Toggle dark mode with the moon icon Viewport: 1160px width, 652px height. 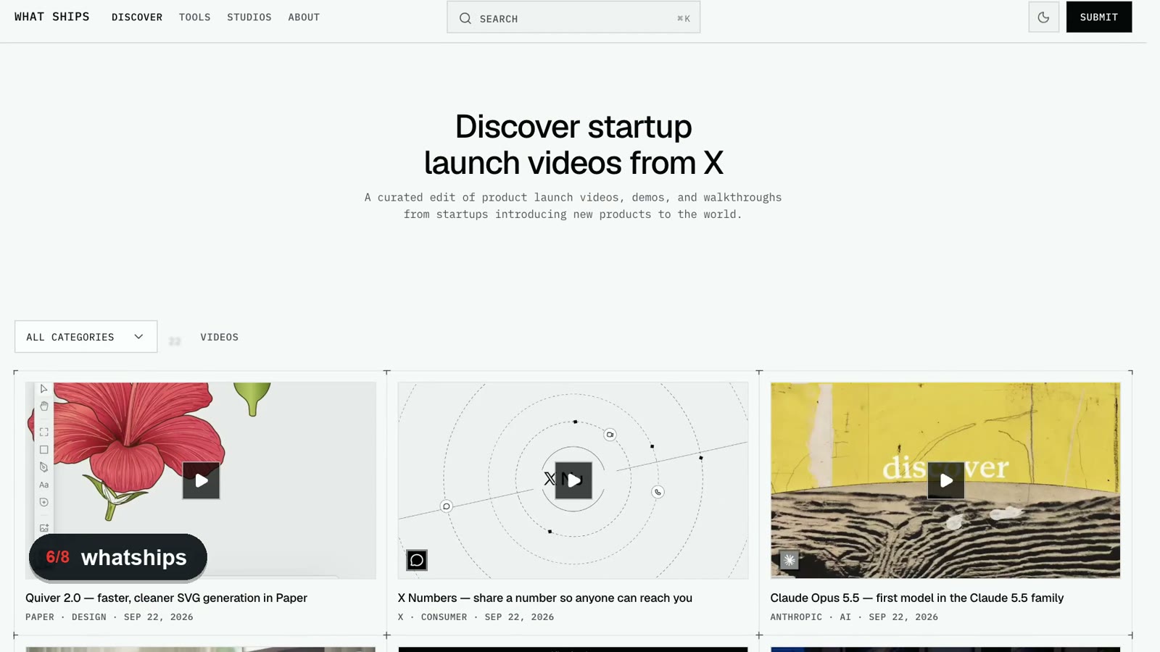1043,17
